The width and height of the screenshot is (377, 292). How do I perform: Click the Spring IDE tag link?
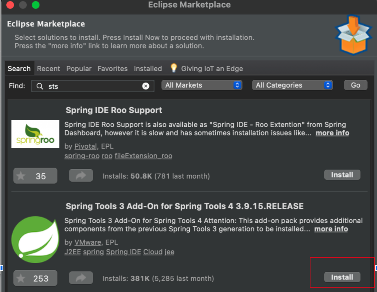(x=123, y=252)
